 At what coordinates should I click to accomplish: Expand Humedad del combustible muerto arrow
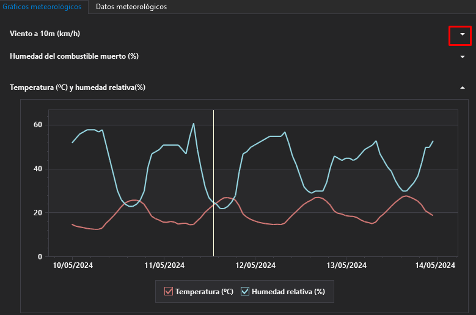click(463, 57)
